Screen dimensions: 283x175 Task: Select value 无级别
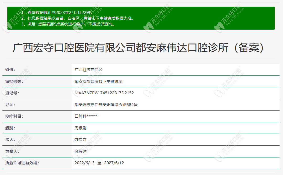click(x=81, y=128)
